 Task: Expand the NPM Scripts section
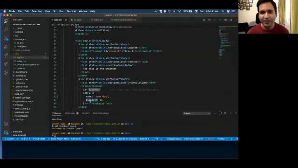click(29, 135)
